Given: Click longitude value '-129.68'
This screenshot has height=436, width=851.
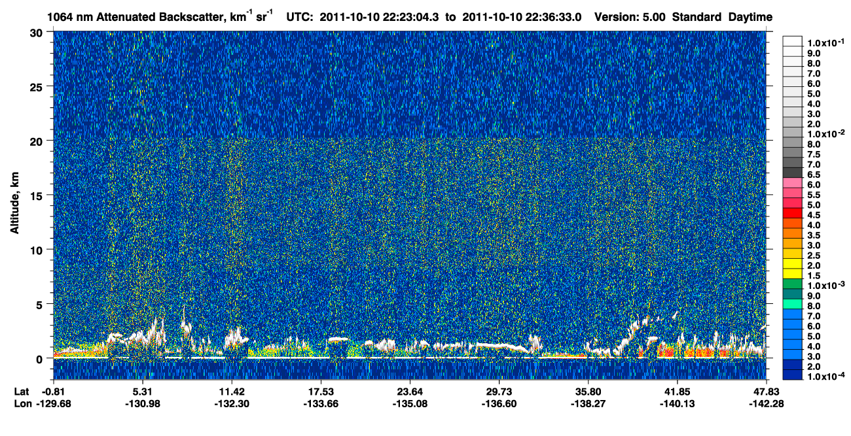Looking at the screenshot, I should pos(52,403).
